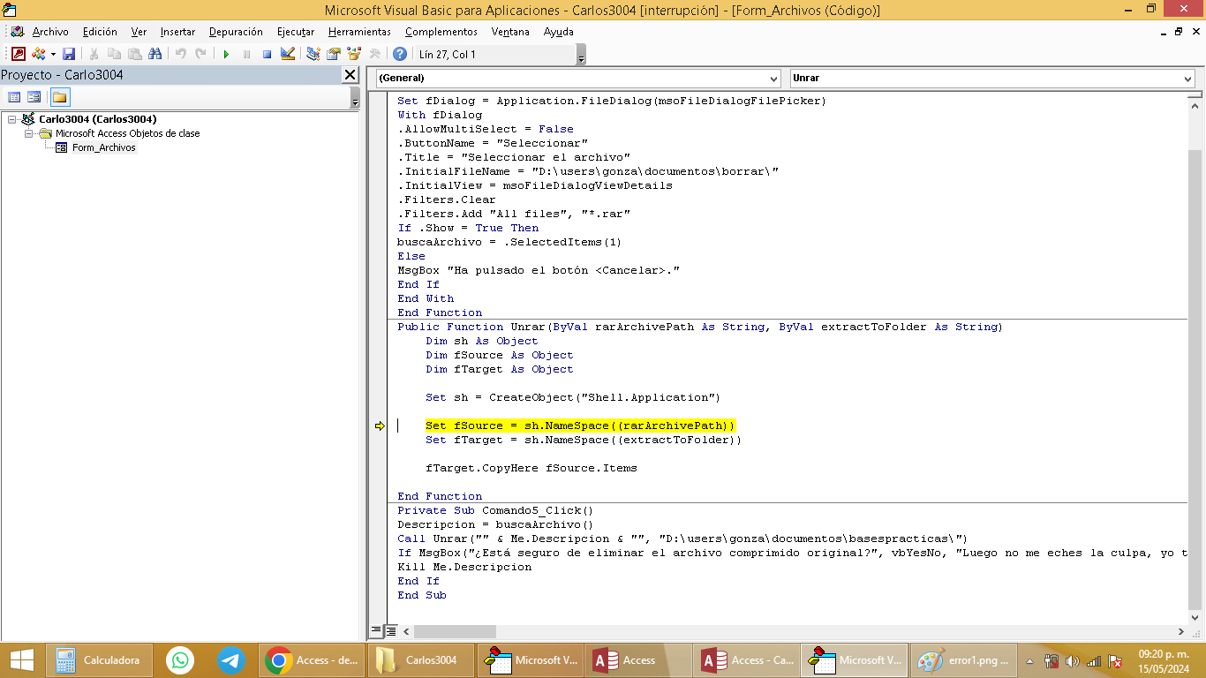1206x678 pixels.
Task: Collapse the Carlo3004 project tree node
Action: pos(12,119)
